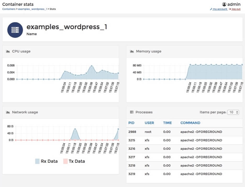
Task: Click the 0.008 CPU axis label
Action: pos(11,65)
